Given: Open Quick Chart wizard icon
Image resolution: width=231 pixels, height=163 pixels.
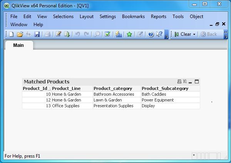Looking at the screenshot, I should [119, 34].
